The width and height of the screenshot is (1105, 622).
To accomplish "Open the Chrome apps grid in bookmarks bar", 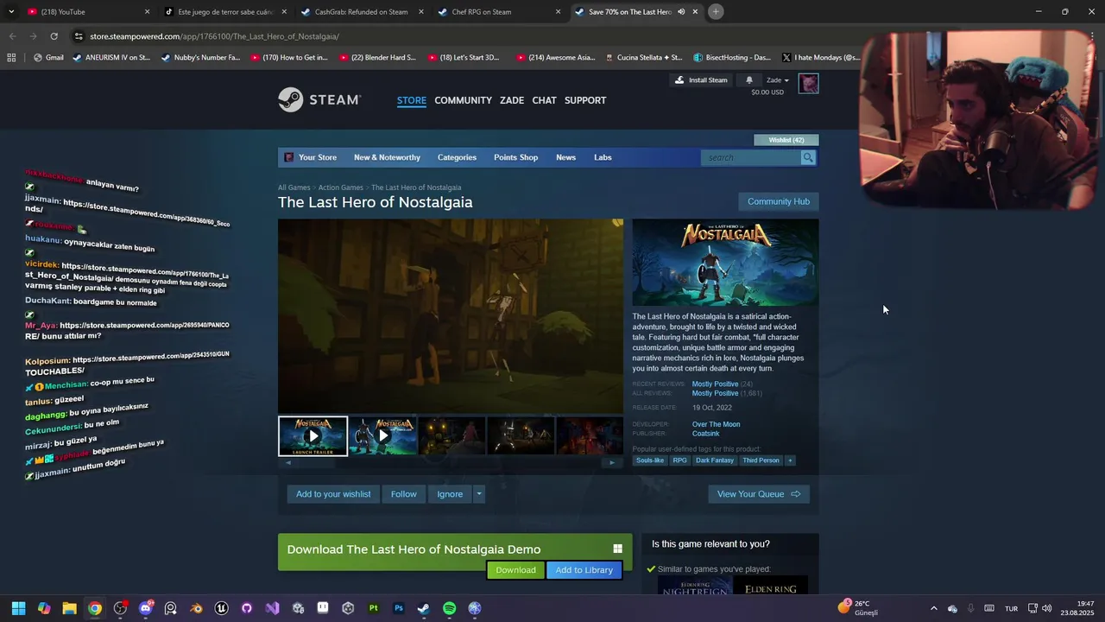I will (x=11, y=58).
